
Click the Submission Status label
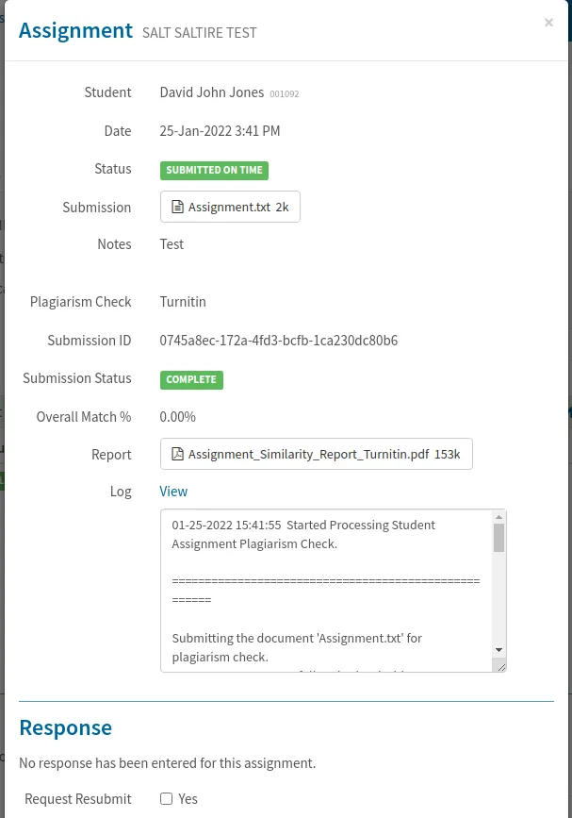tap(77, 378)
